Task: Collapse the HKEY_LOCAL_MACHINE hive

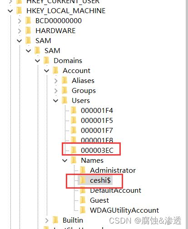Action: (x=10, y=11)
